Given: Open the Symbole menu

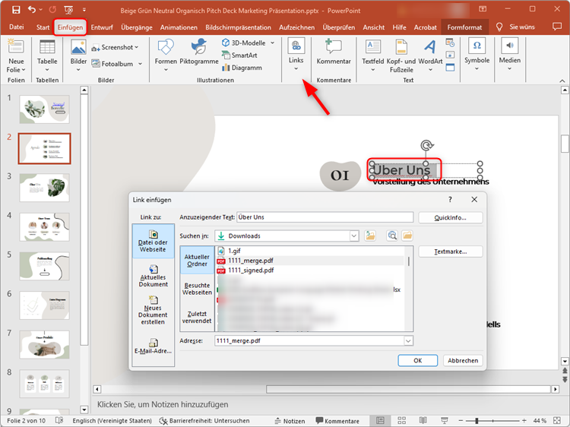Looking at the screenshot, I should click(477, 55).
